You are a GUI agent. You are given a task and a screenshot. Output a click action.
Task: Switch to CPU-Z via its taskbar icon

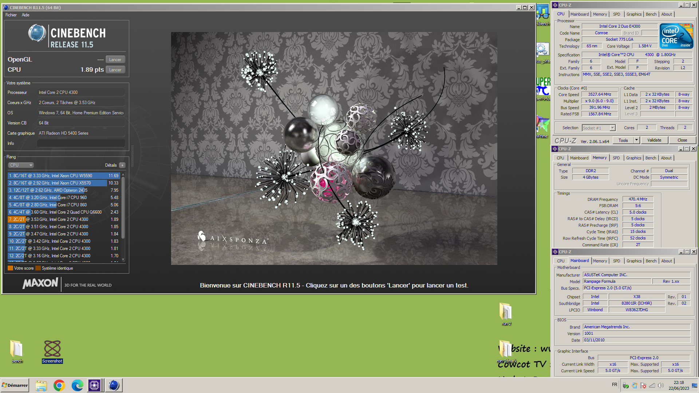94,385
